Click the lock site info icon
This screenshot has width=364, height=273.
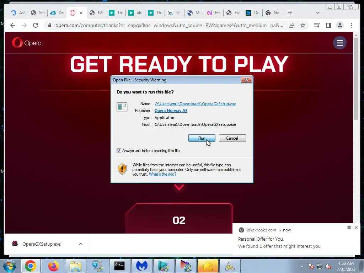(x=50, y=25)
